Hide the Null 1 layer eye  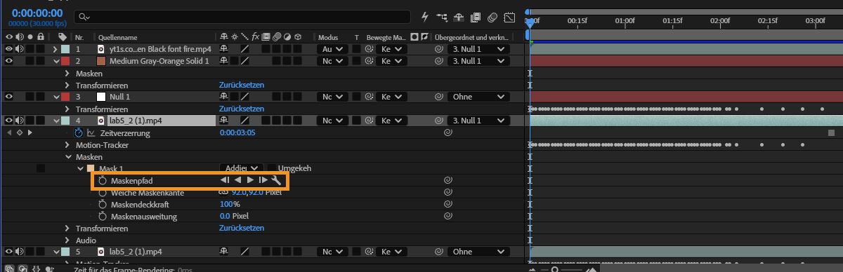click(9, 97)
